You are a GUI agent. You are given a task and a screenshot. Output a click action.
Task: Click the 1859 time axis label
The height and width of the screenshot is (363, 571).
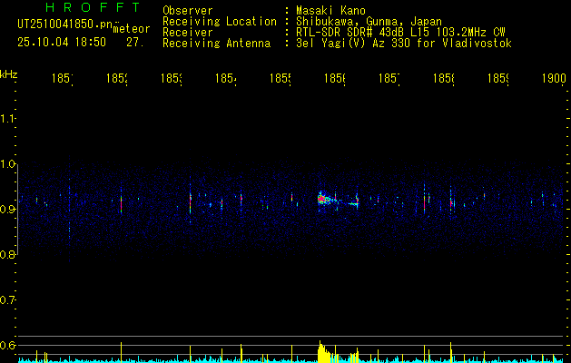[497, 79]
